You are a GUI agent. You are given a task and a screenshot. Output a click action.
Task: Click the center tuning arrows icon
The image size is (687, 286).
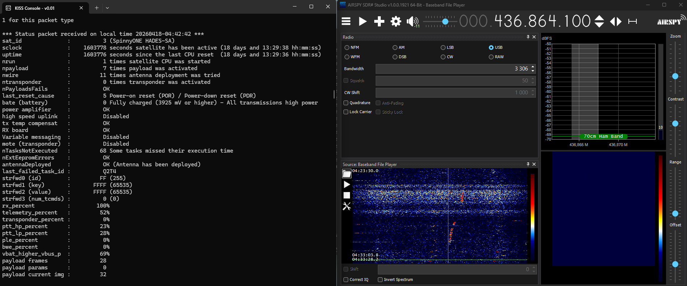616,21
